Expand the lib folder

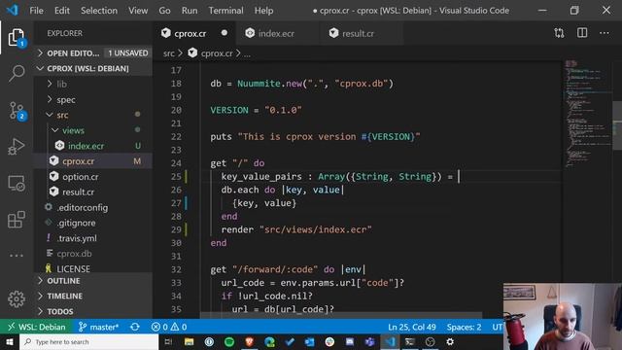point(93,84)
